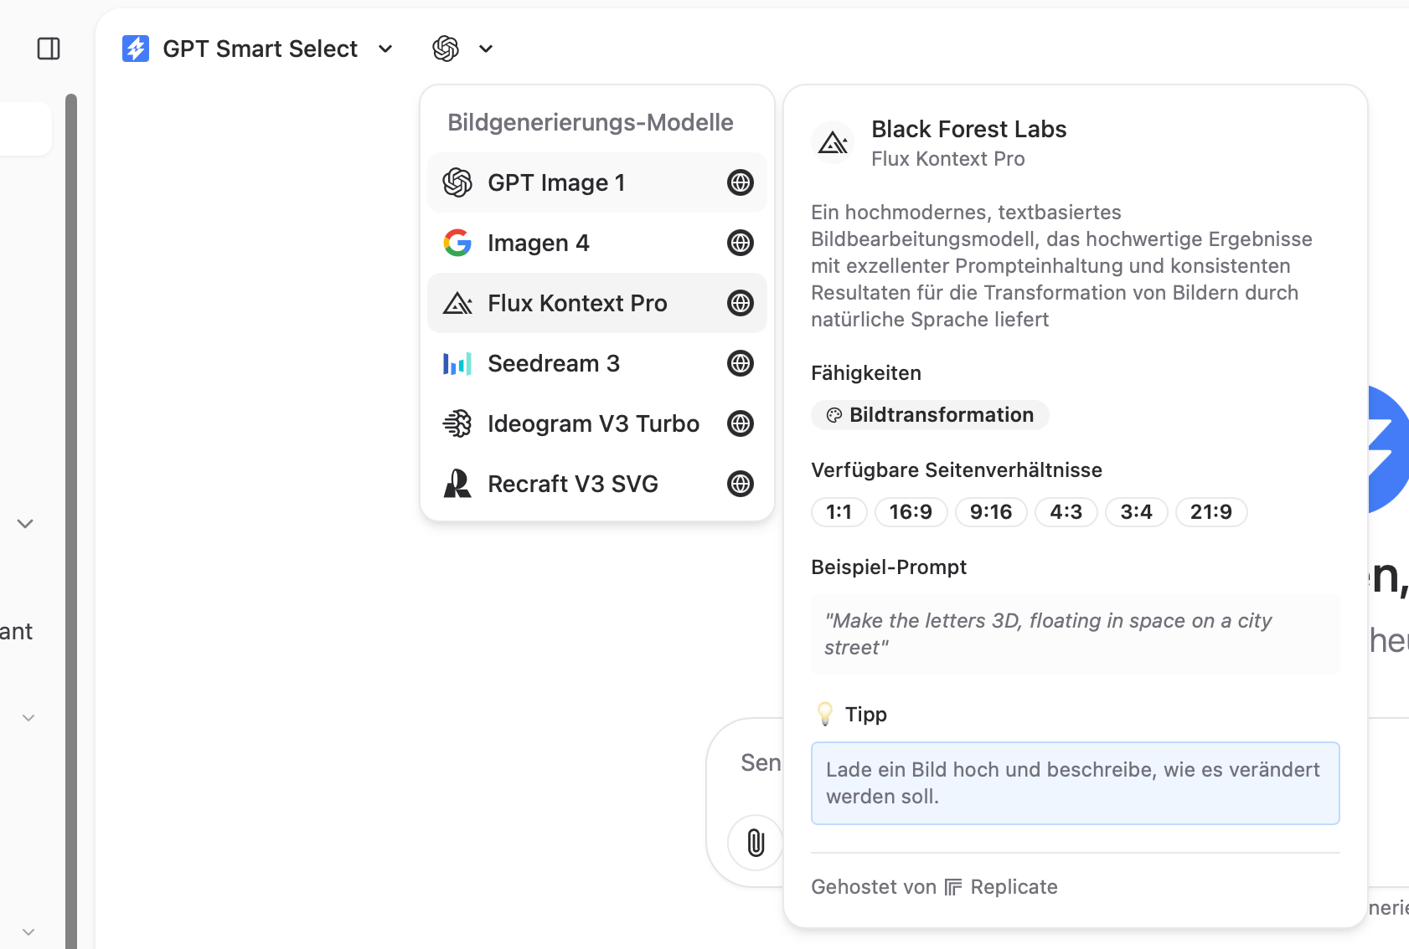Select GPT Image 1 model
1409x949 pixels.
pyautogui.click(x=597, y=182)
